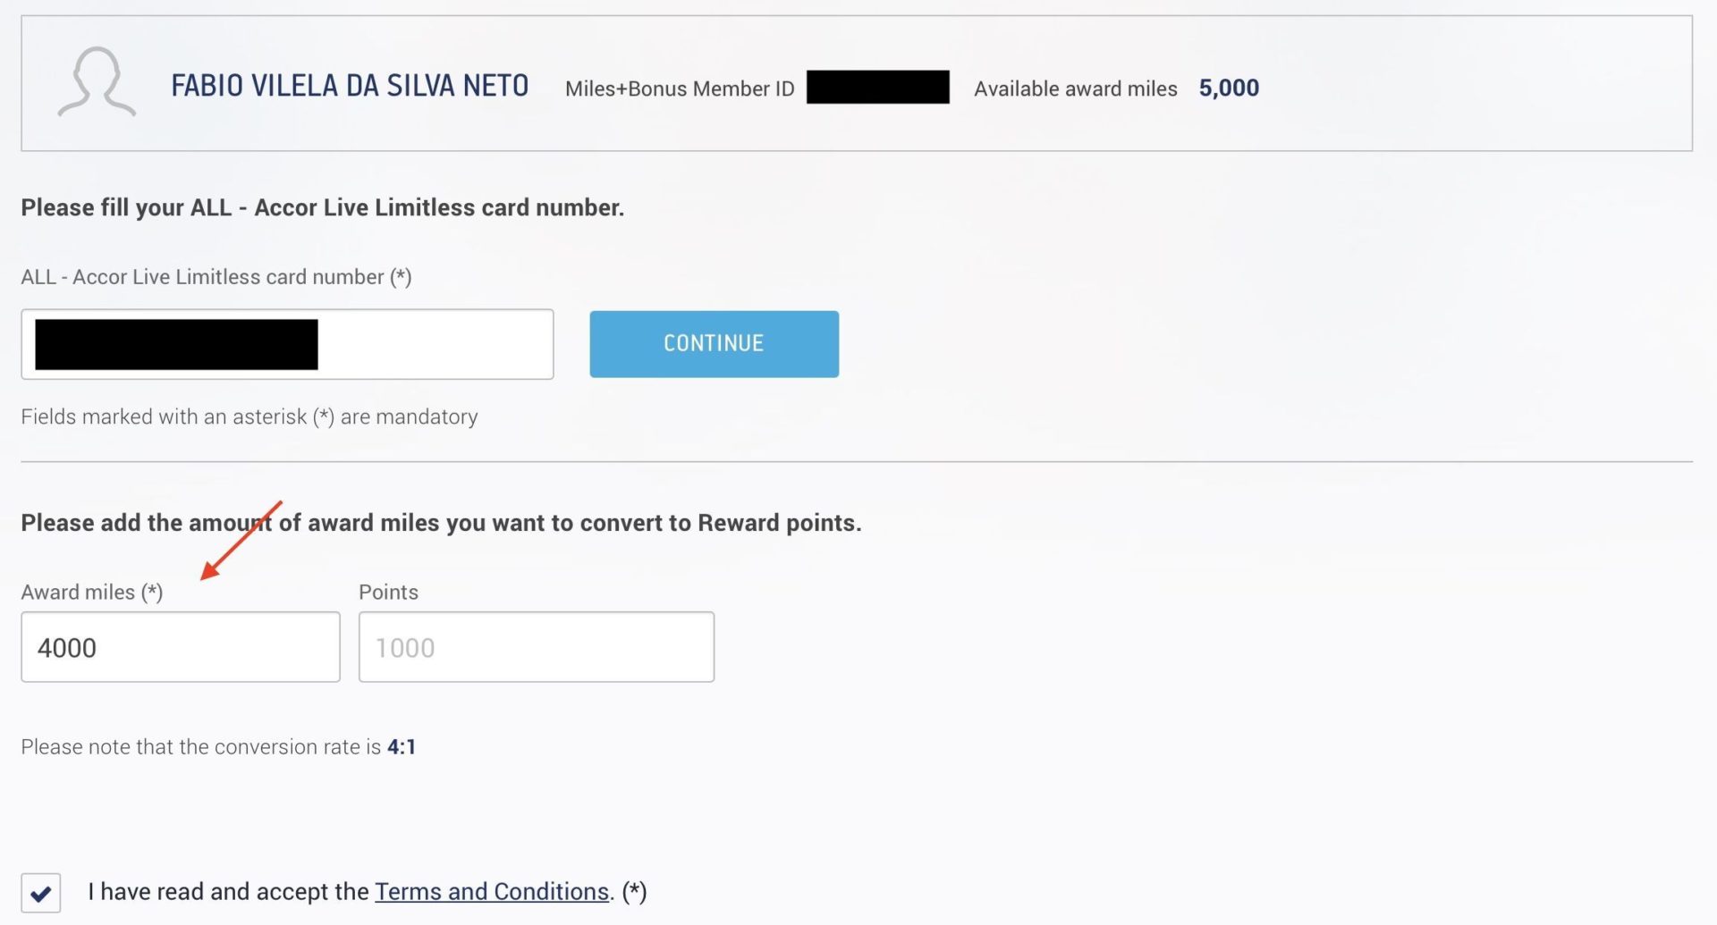The image size is (1717, 925).
Task: Click the member profile avatar icon
Action: [97, 82]
